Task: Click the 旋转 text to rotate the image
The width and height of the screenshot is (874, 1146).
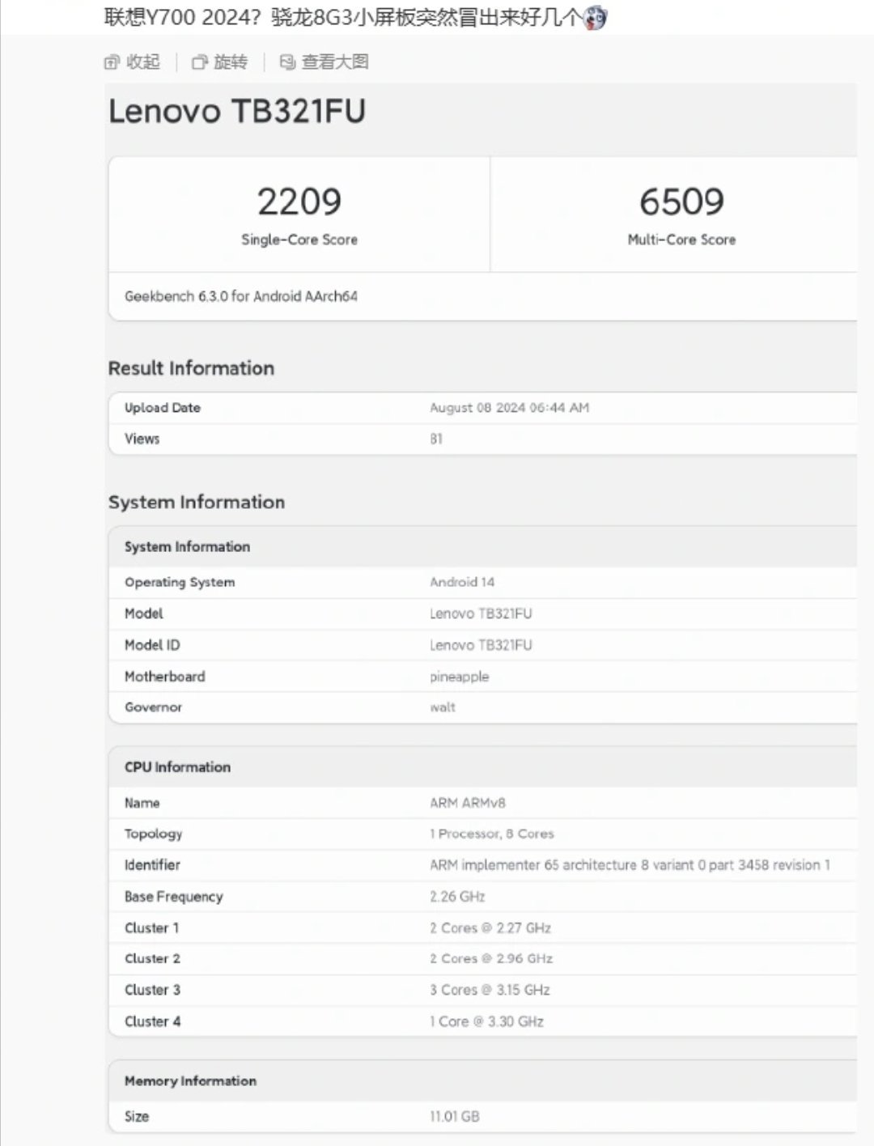Action: 231,62
